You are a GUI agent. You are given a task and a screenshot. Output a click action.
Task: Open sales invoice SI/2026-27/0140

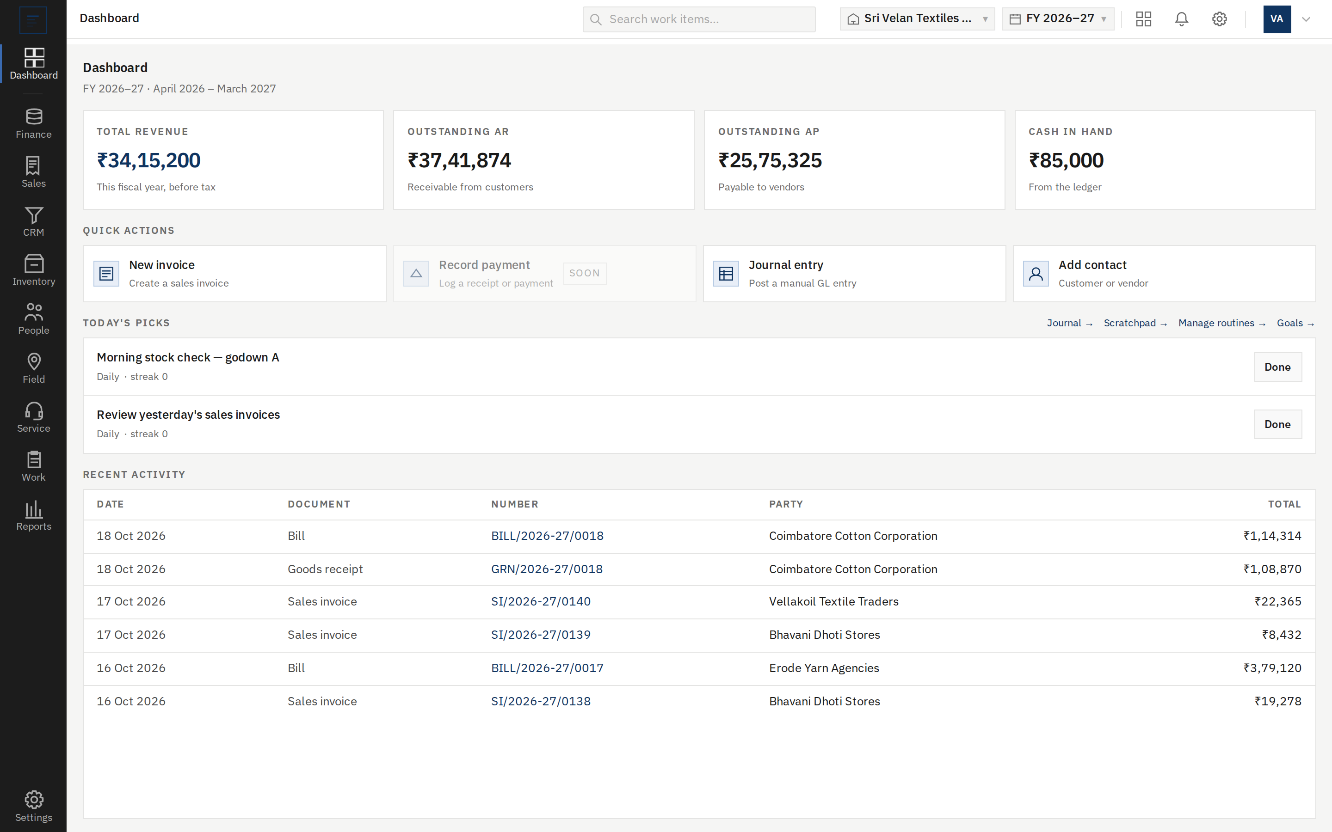click(541, 601)
